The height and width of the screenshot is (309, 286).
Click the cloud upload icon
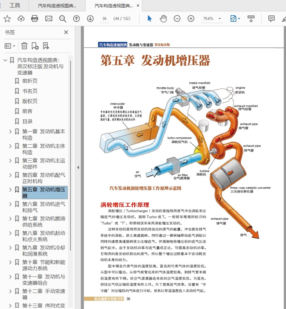pyautogui.click(x=21, y=19)
